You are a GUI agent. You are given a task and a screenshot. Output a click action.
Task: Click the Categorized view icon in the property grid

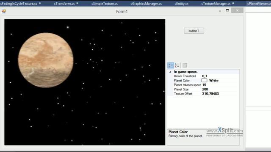(x=170, y=65)
